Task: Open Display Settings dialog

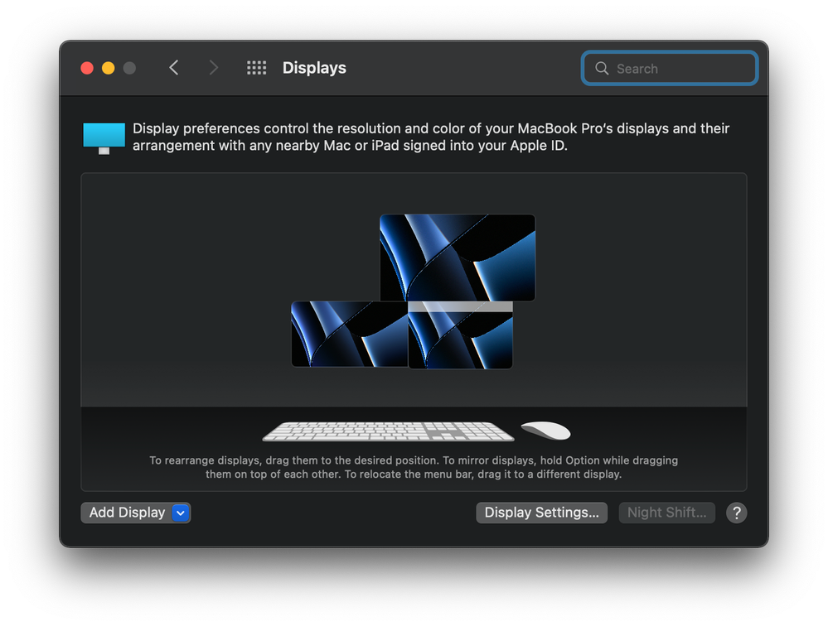Action: (x=541, y=513)
